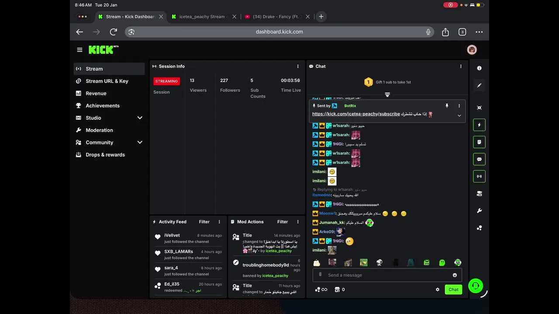
Task: Click the shop icon showing 0
Action: 339,290
